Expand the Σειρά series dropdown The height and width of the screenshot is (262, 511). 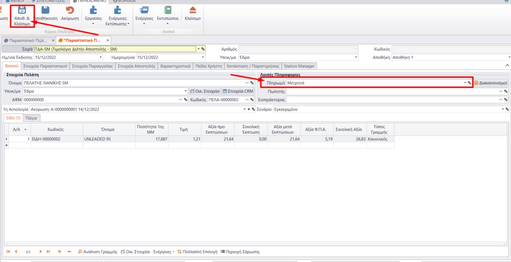pos(198,49)
